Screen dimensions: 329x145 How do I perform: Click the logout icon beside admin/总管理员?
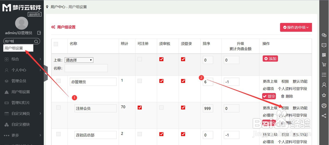tap(39, 33)
